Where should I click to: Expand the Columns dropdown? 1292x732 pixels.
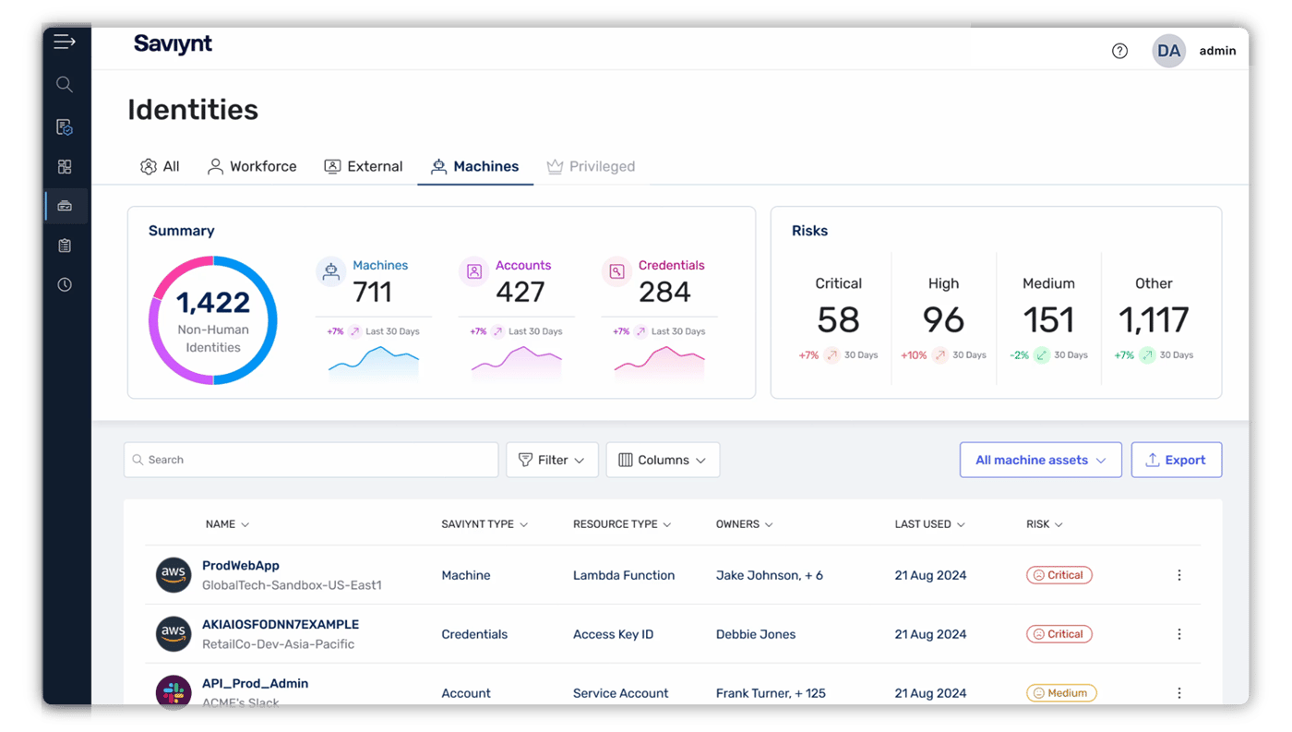pyautogui.click(x=663, y=460)
